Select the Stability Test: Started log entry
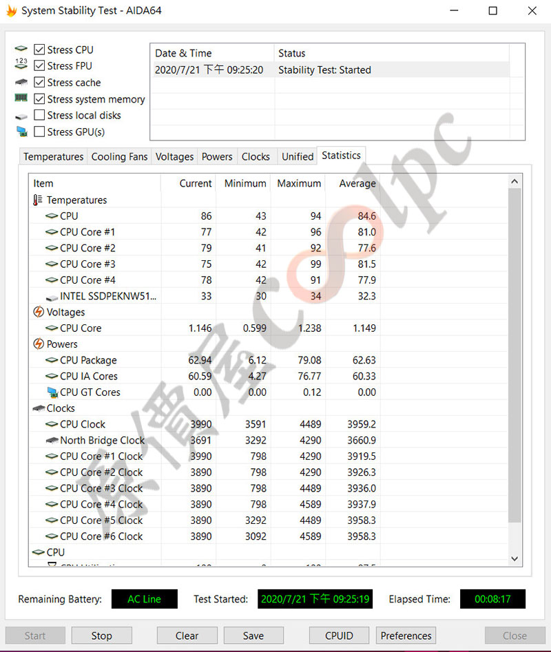 tap(330, 70)
